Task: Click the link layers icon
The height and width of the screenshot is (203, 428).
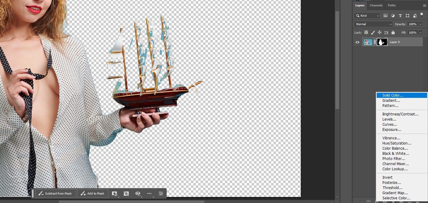Action: click(369, 201)
